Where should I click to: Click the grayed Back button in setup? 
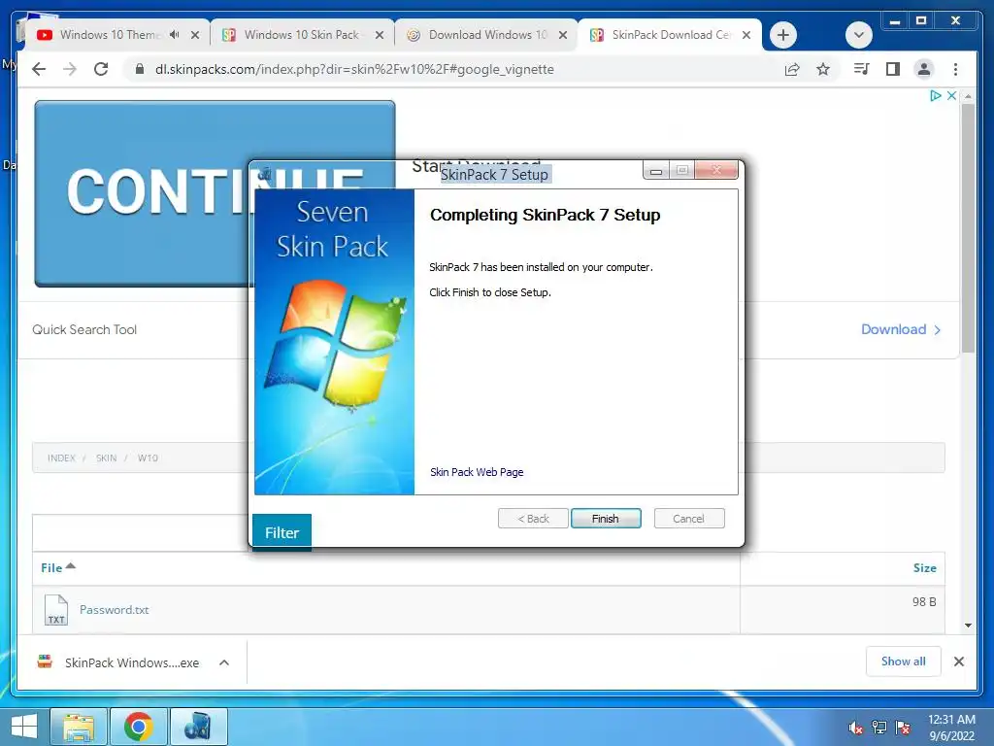533,519
